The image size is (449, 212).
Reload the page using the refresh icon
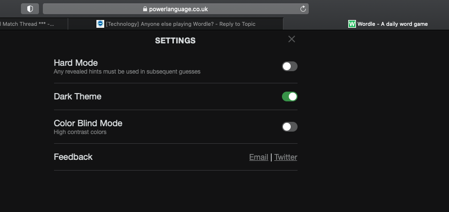[x=303, y=9]
